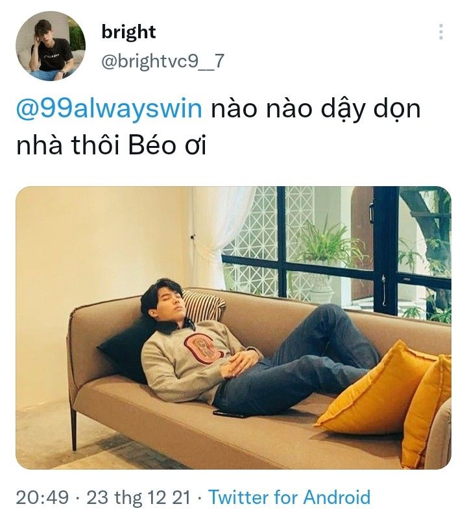
Task: Click the 20:49 timestamp
Action: (42, 497)
